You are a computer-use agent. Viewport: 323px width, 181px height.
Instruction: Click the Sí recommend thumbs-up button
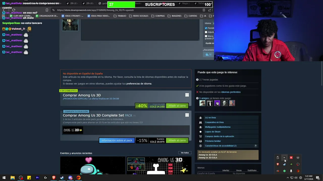208,54
